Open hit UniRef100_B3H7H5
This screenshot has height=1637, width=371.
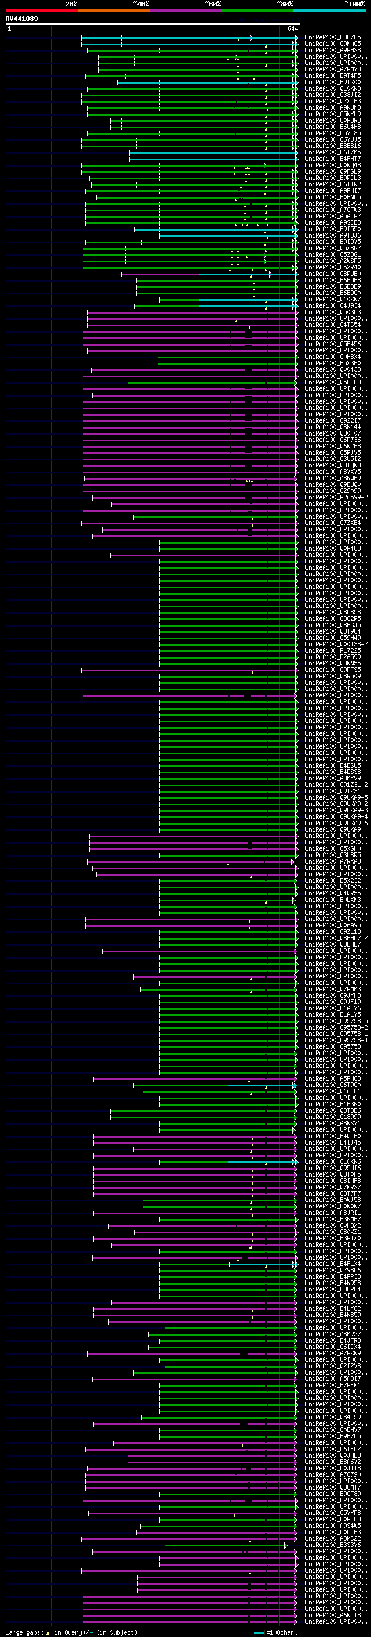click(333, 38)
